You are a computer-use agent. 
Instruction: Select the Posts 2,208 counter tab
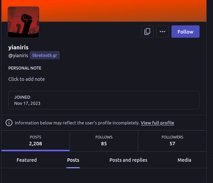pyautogui.click(x=35, y=141)
